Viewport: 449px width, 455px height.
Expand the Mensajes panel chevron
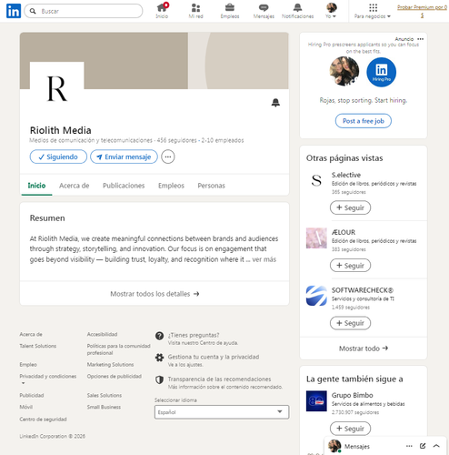pyautogui.click(x=436, y=446)
